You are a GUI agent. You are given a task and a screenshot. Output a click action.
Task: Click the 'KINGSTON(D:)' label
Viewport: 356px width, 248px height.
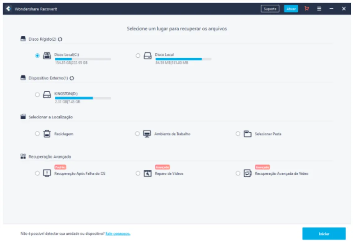coord(66,94)
